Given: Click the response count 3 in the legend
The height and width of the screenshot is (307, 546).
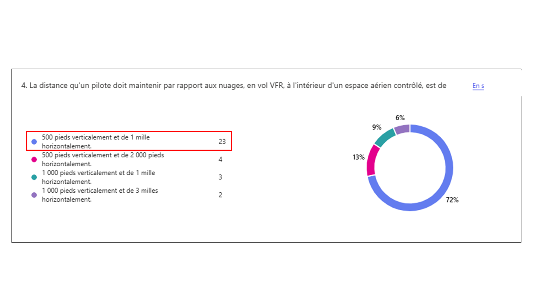Looking at the screenshot, I should 221,177.
